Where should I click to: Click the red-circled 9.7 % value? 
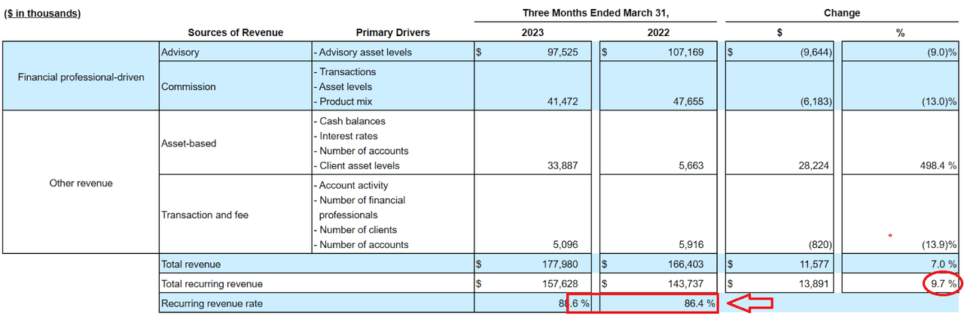click(941, 284)
